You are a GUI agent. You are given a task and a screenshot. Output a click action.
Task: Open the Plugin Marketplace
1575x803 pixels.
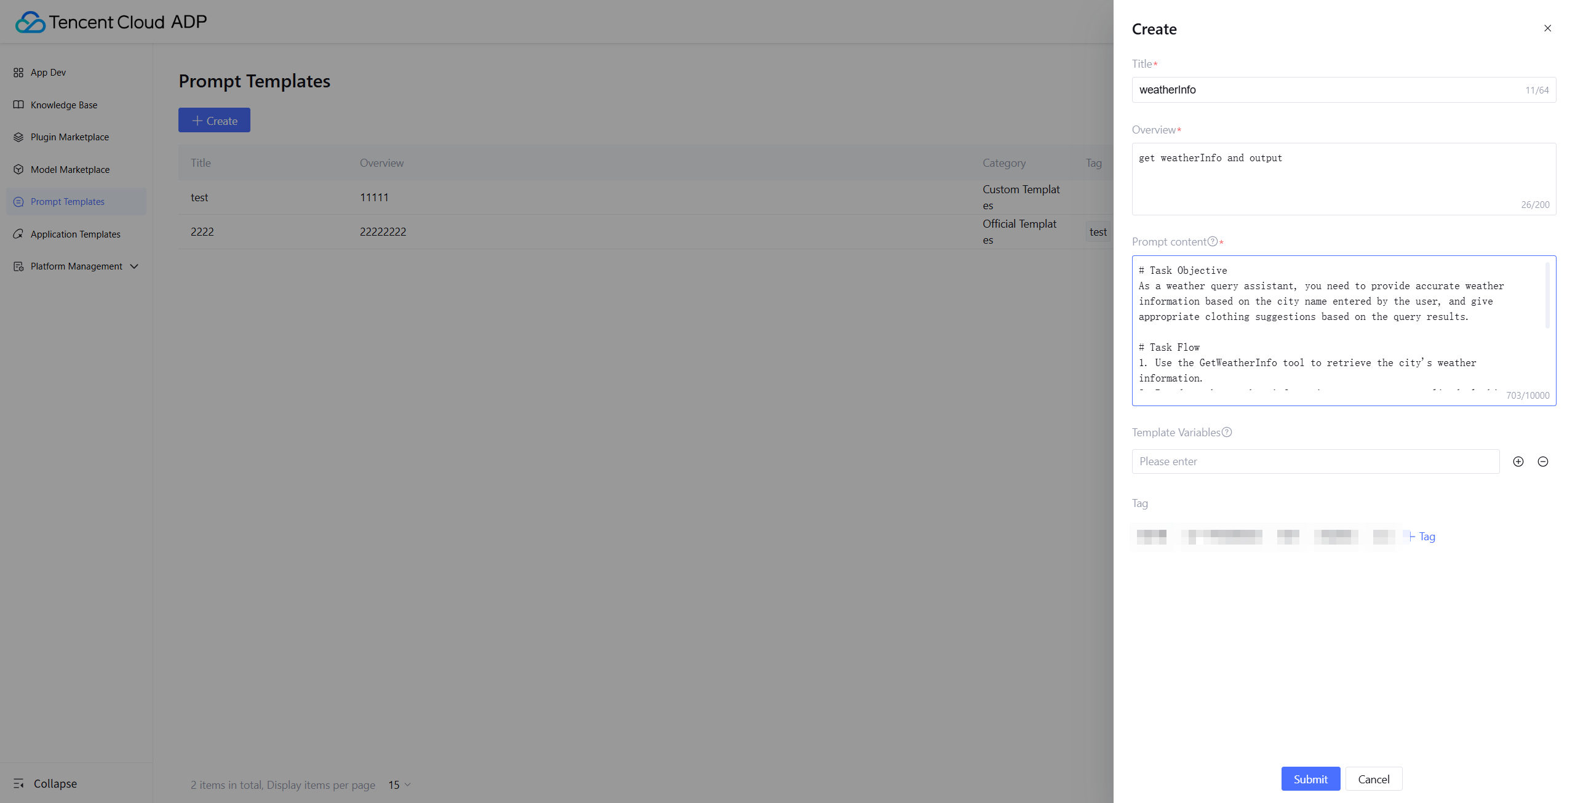pyautogui.click(x=69, y=137)
